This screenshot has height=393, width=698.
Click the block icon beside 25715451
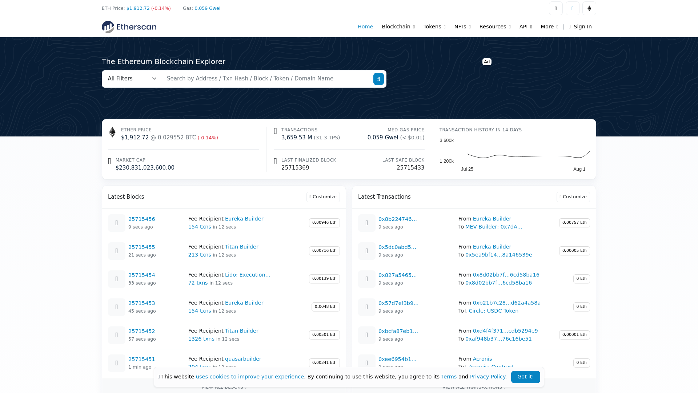(117, 363)
